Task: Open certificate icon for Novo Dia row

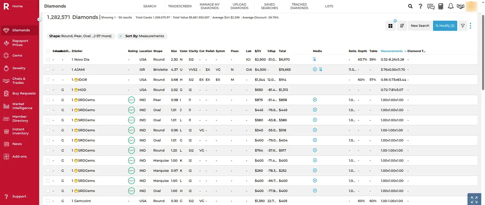Action: click(x=314, y=59)
